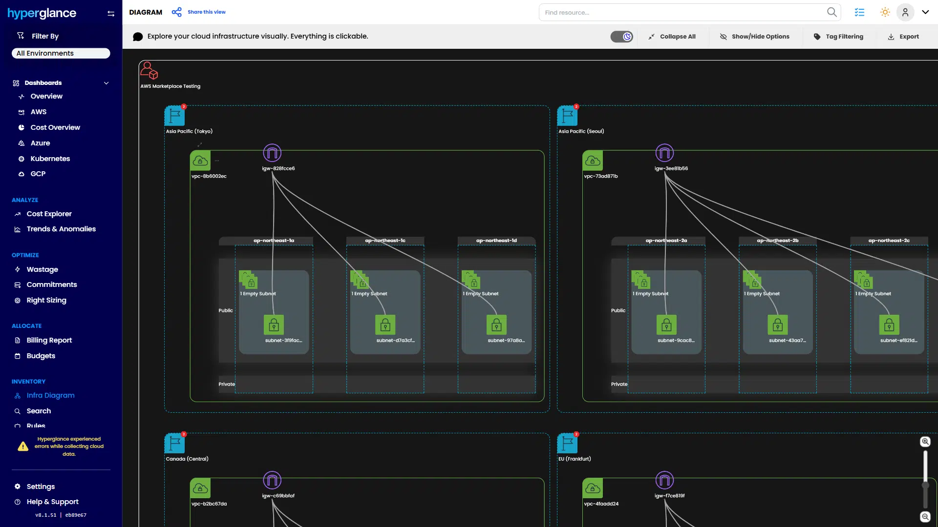
Task: Click the Share this view link
Action: click(206, 12)
